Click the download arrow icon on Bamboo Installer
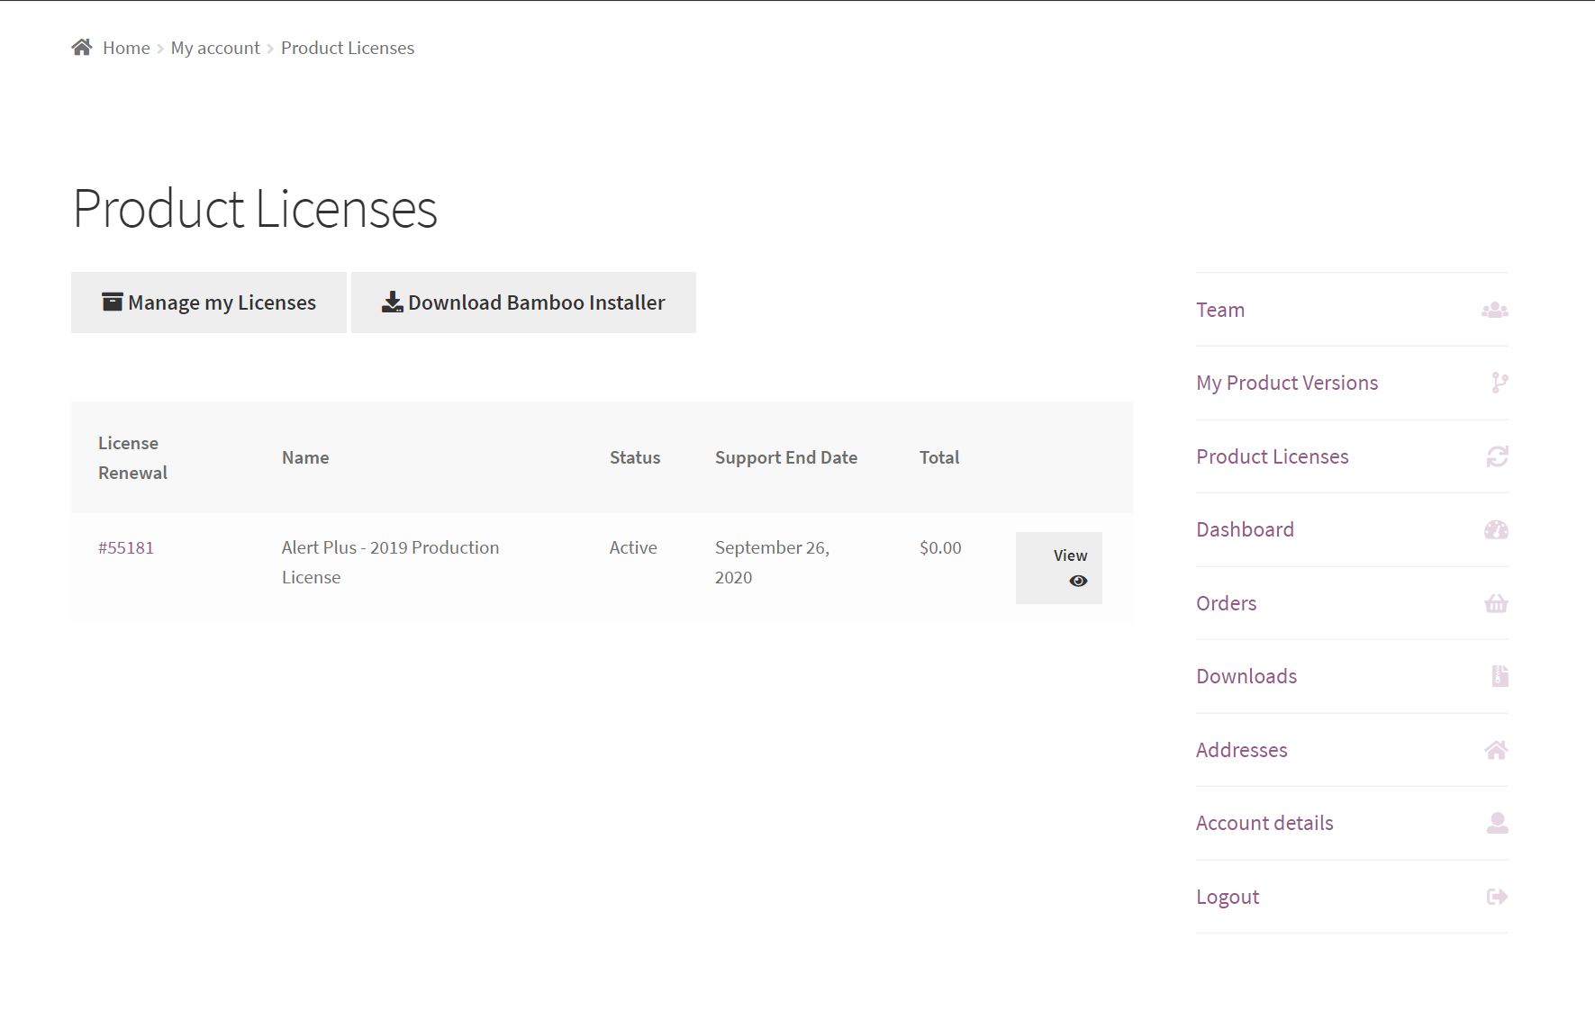The image size is (1595, 1029). 393,302
